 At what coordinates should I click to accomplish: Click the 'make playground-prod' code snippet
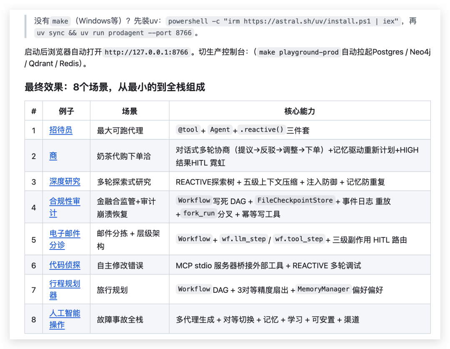(x=298, y=52)
